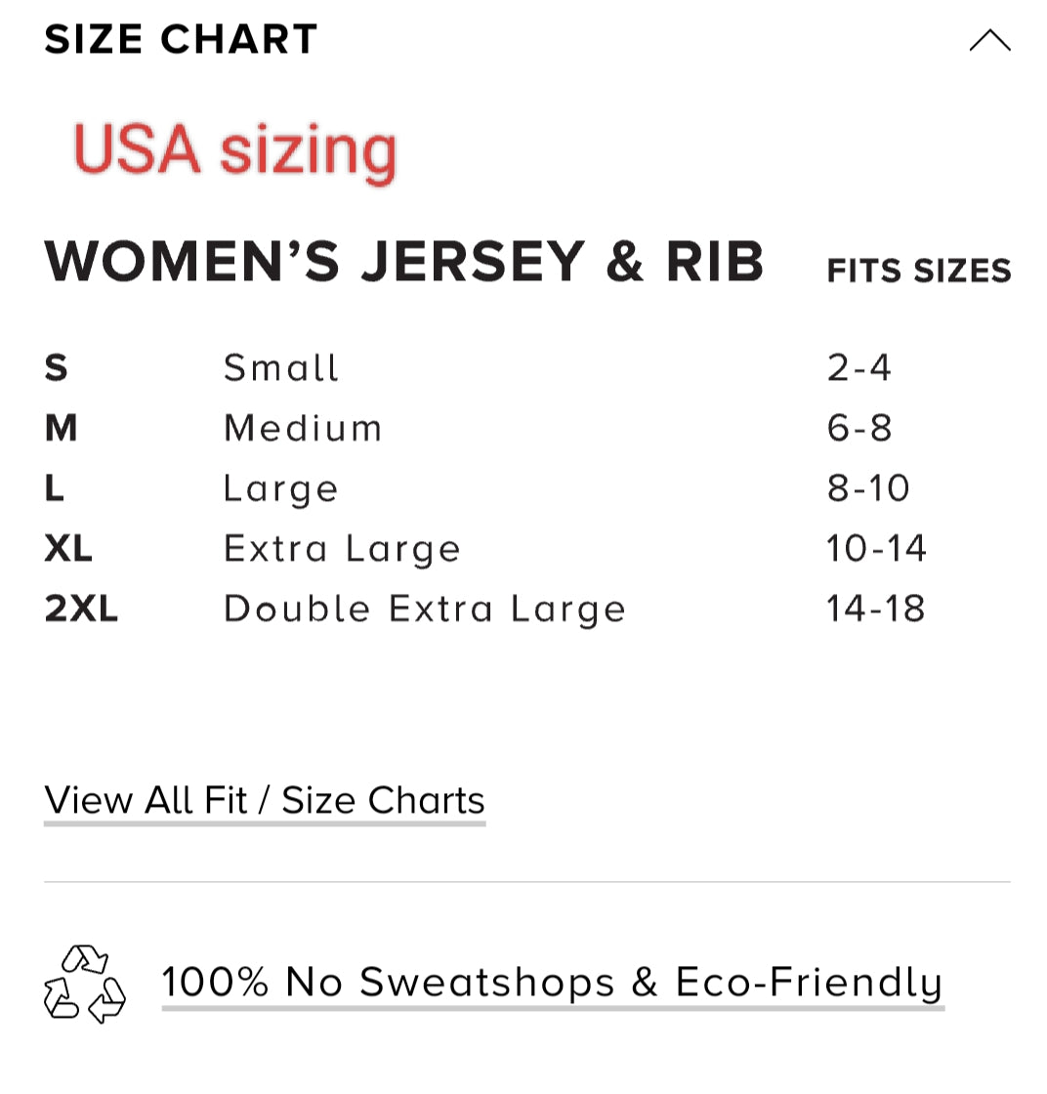The height and width of the screenshot is (1094, 1047).
Task: Click the SIZE CHART section header
Action: point(182,39)
